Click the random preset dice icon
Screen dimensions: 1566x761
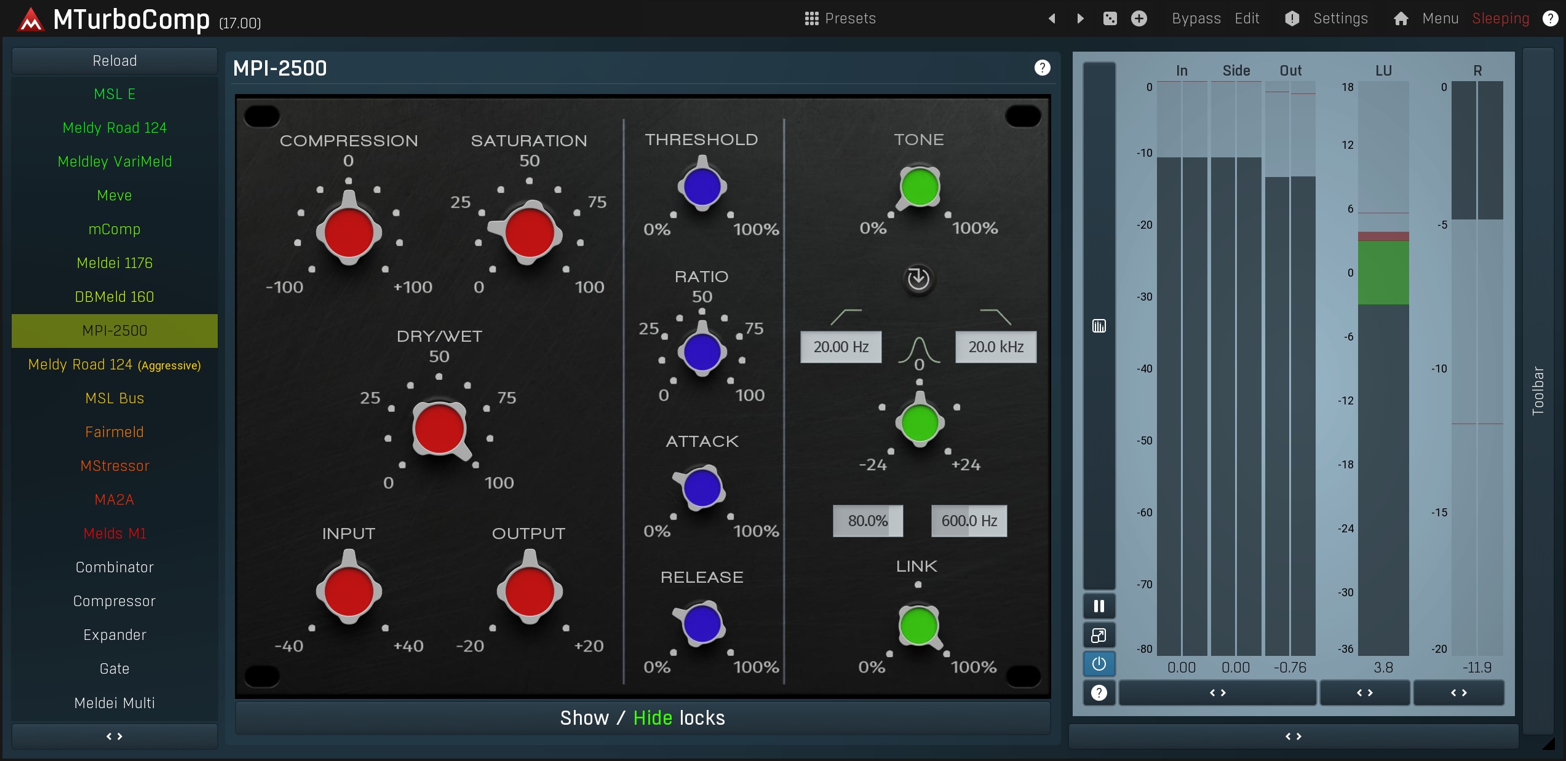click(x=1110, y=18)
